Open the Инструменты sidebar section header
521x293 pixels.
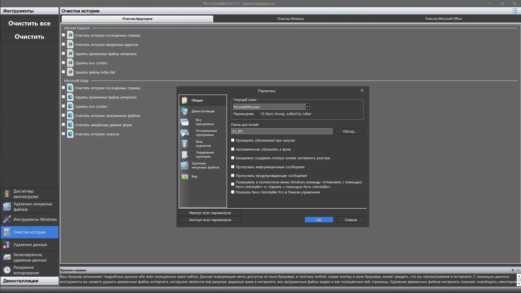click(30, 11)
